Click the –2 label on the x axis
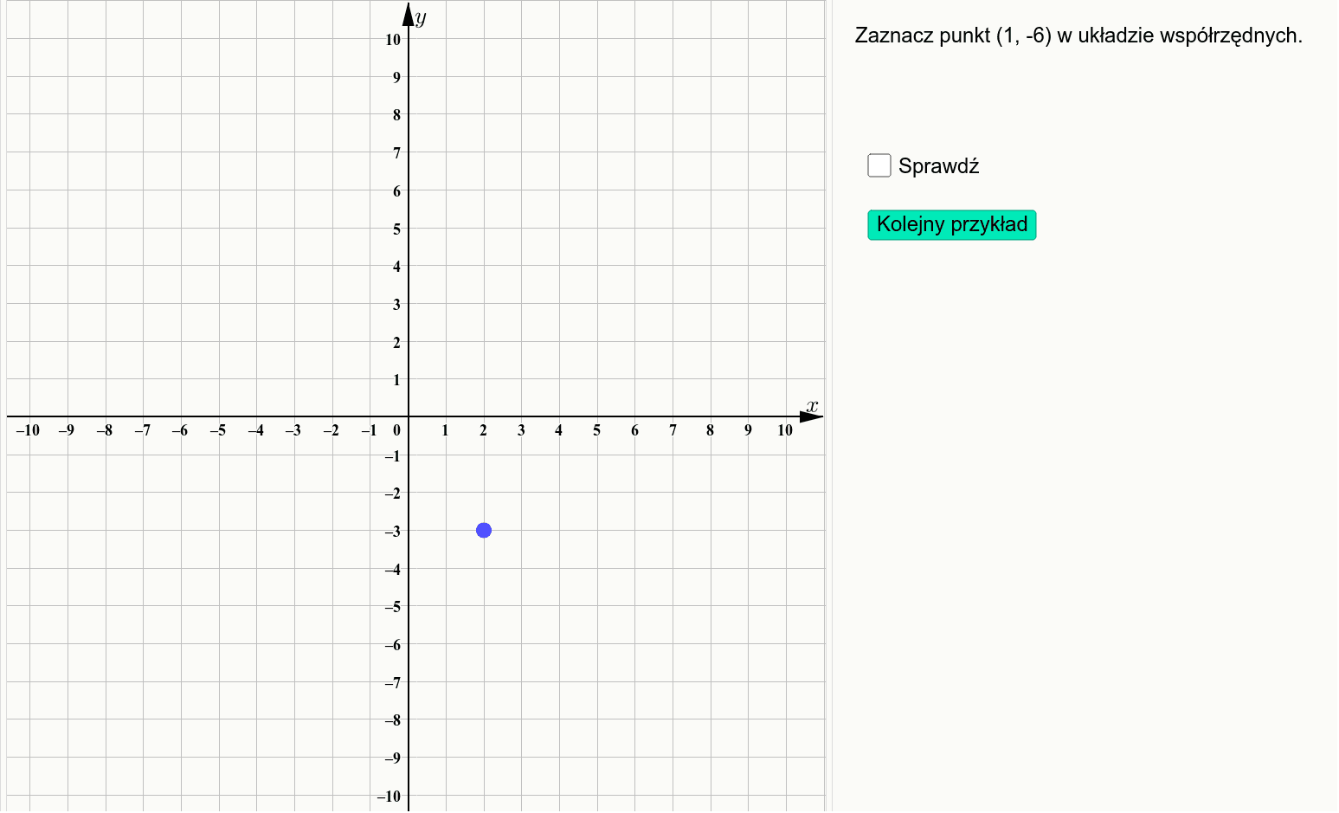Viewport: 1339px width, 813px height. [332, 430]
